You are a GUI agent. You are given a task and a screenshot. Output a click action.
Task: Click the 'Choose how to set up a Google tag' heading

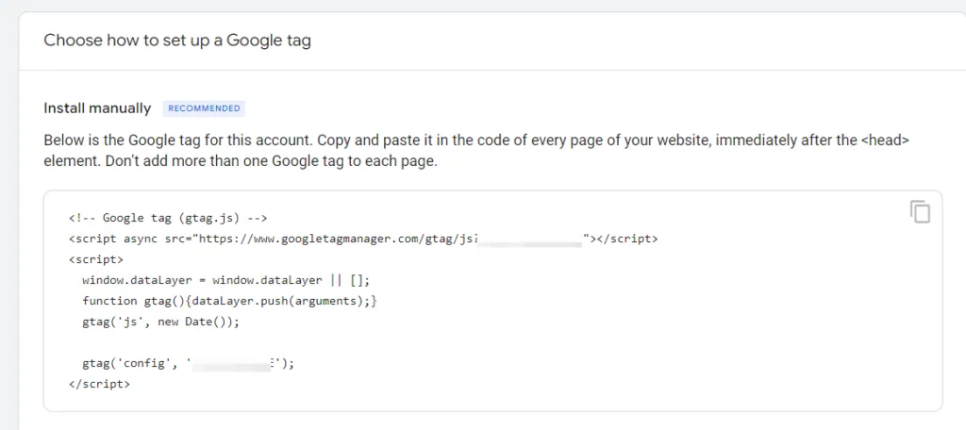click(x=177, y=41)
